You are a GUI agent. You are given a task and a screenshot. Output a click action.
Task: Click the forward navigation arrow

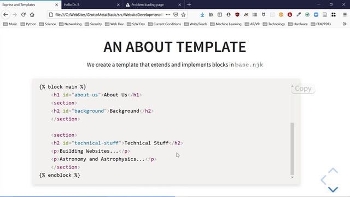click(x=15, y=15)
